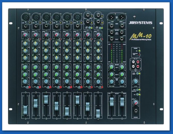Viewport: 173px width, 134px height.
Task: Click the channel 1 XLR mic input socket
Action: coord(25,17)
